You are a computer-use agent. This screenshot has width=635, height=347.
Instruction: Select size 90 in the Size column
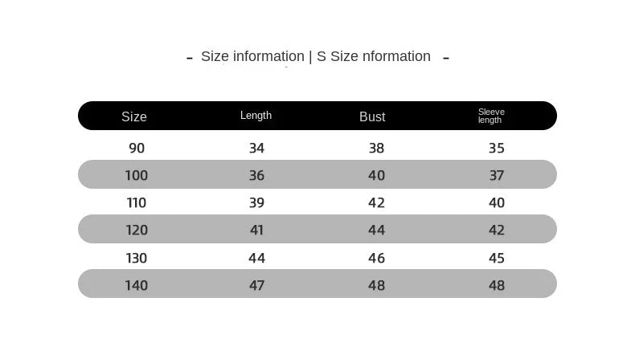137,148
